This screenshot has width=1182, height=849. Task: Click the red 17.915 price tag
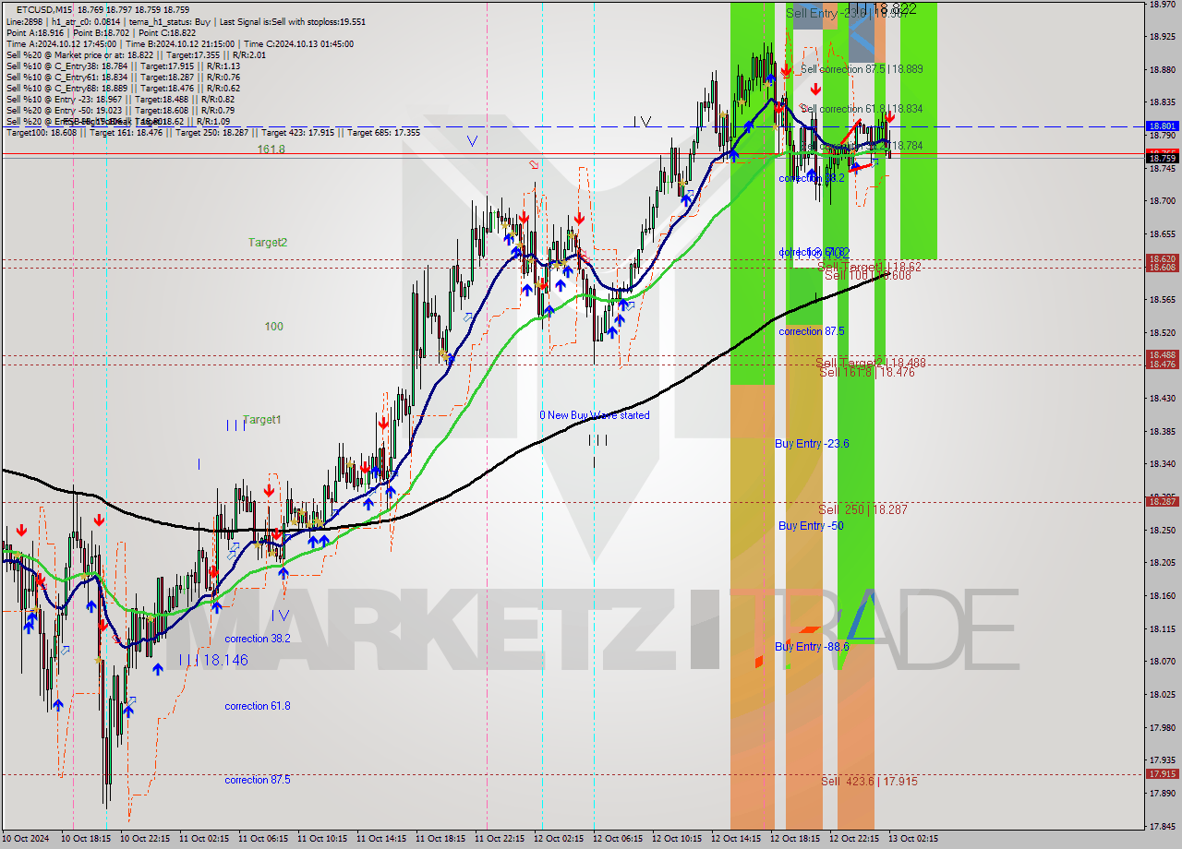pyautogui.click(x=1162, y=774)
